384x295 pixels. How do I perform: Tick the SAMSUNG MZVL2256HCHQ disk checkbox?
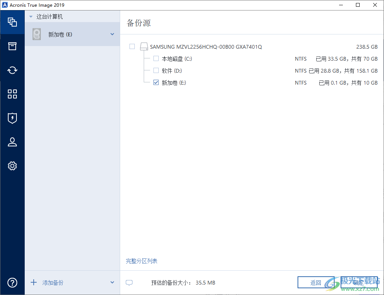point(132,46)
